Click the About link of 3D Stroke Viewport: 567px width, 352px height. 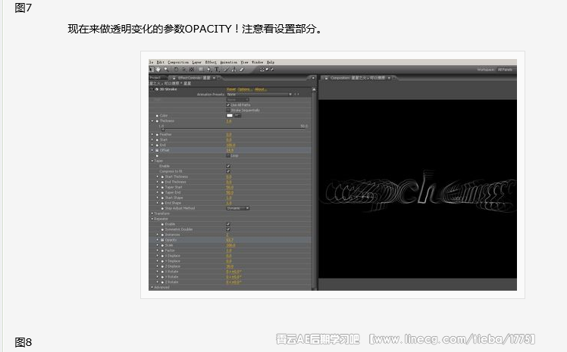(259, 89)
